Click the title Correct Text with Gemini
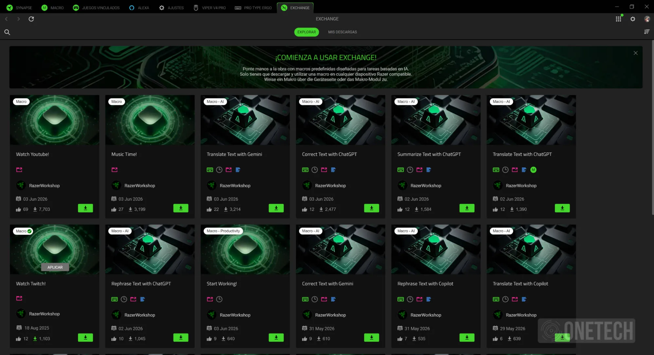Image resolution: width=654 pixels, height=355 pixels. point(327,283)
